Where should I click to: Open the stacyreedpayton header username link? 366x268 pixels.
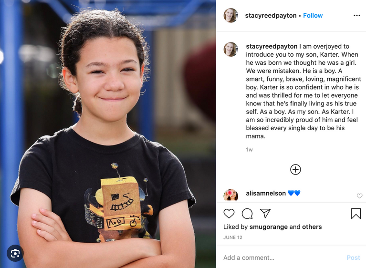271,15
